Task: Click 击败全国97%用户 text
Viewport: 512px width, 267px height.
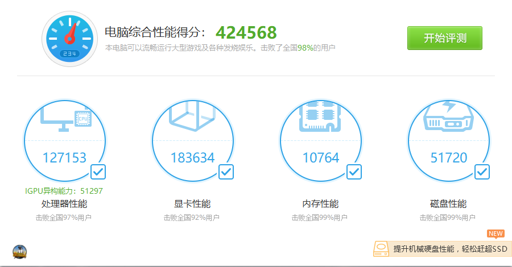Action: [x=64, y=218]
